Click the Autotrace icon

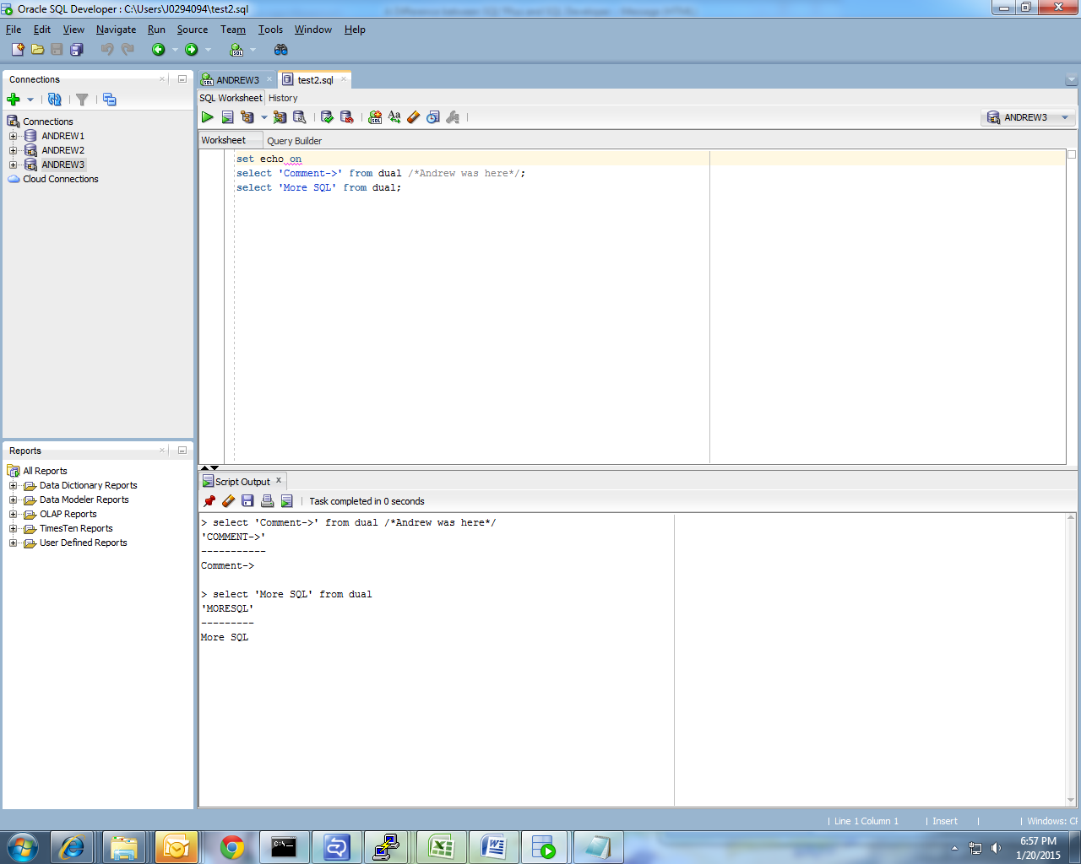280,117
